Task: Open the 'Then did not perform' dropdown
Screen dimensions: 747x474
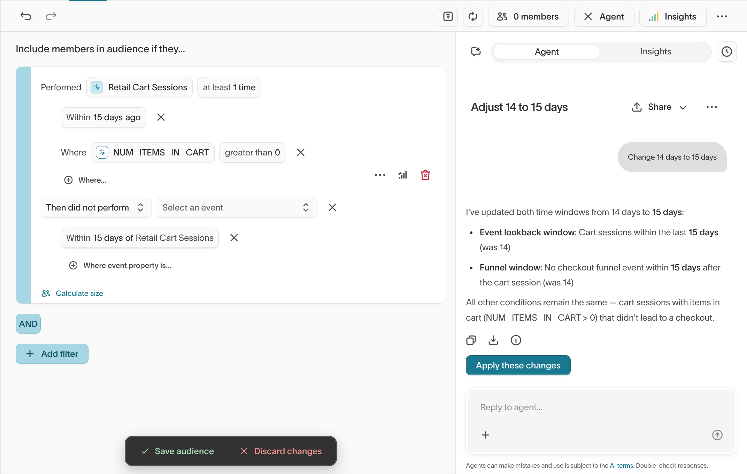Action: 96,208
